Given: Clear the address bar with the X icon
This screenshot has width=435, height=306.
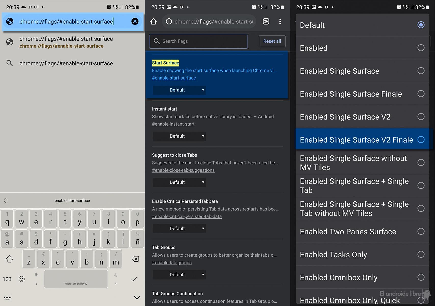Looking at the screenshot, I should coord(135,21).
